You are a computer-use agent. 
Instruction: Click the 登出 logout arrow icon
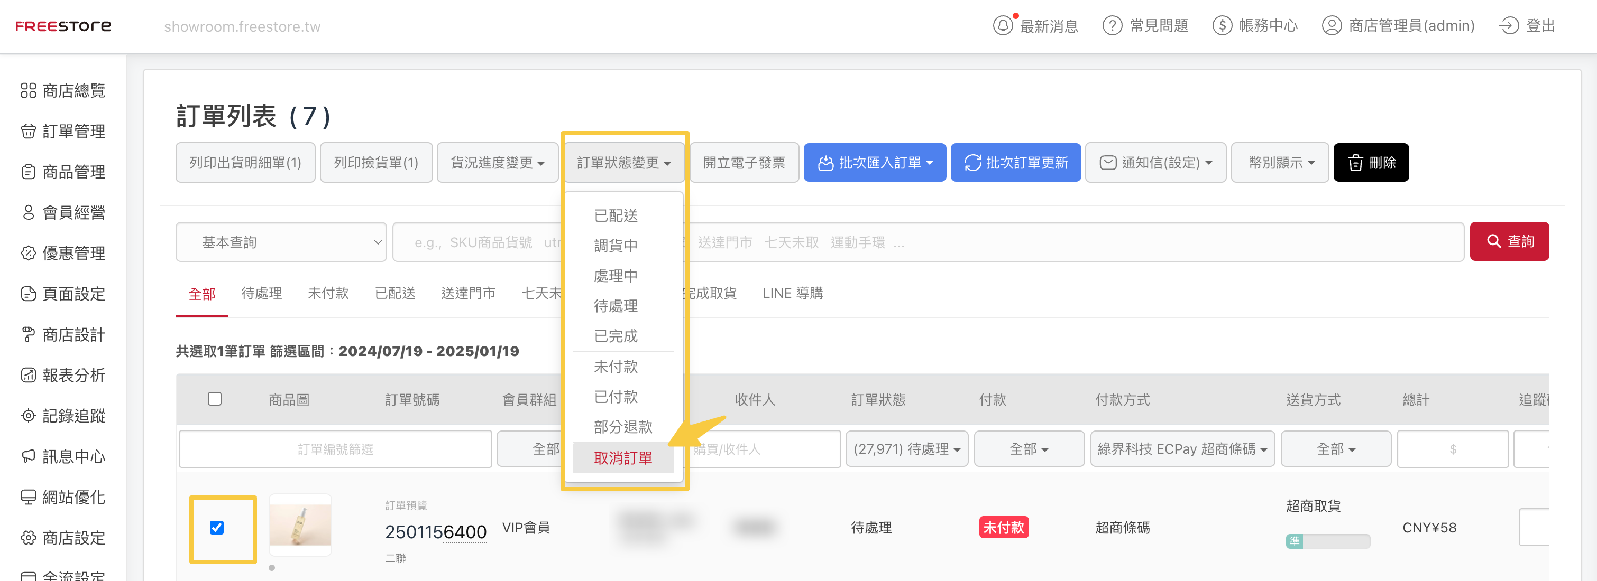coord(1508,25)
